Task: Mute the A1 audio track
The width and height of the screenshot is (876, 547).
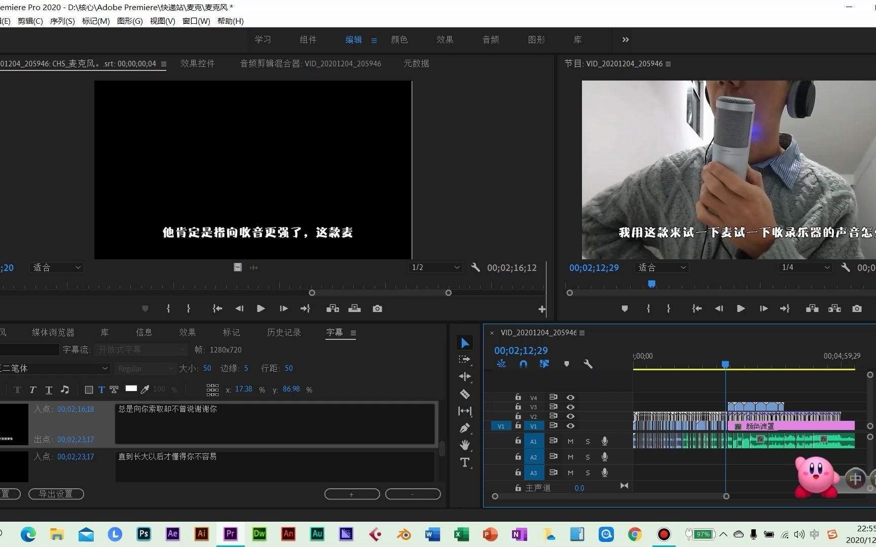Action: 570,441
